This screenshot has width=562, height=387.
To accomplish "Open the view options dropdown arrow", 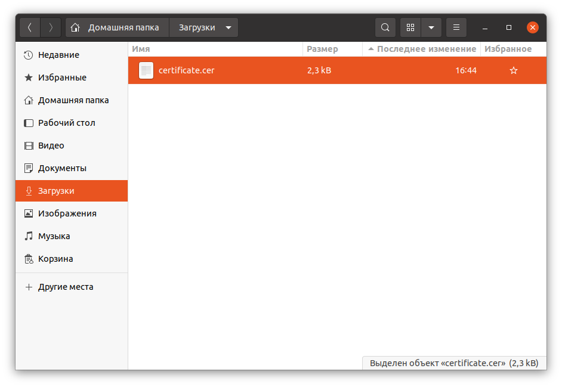I will tap(431, 27).
